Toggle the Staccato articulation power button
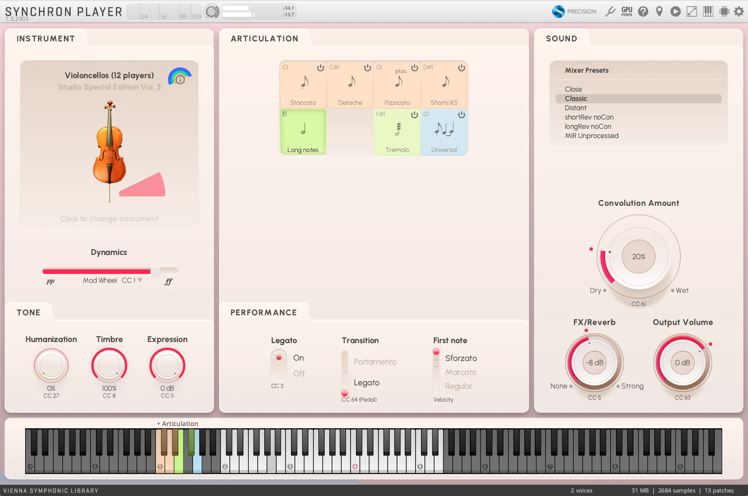The image size is (748, 496). 320,68
